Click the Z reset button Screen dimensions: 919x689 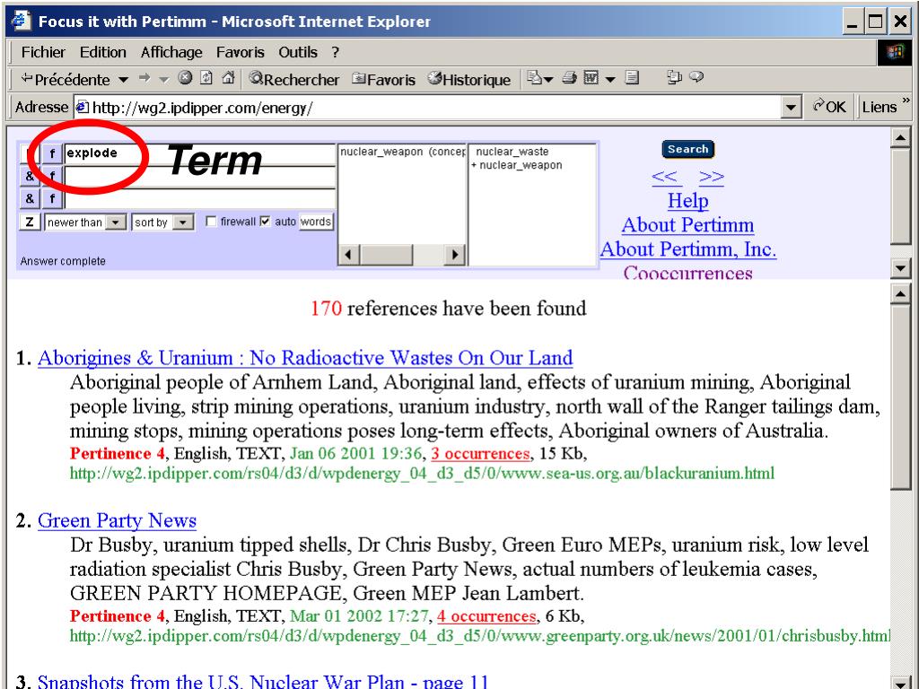pyautogui.click(x=30, y=222)
